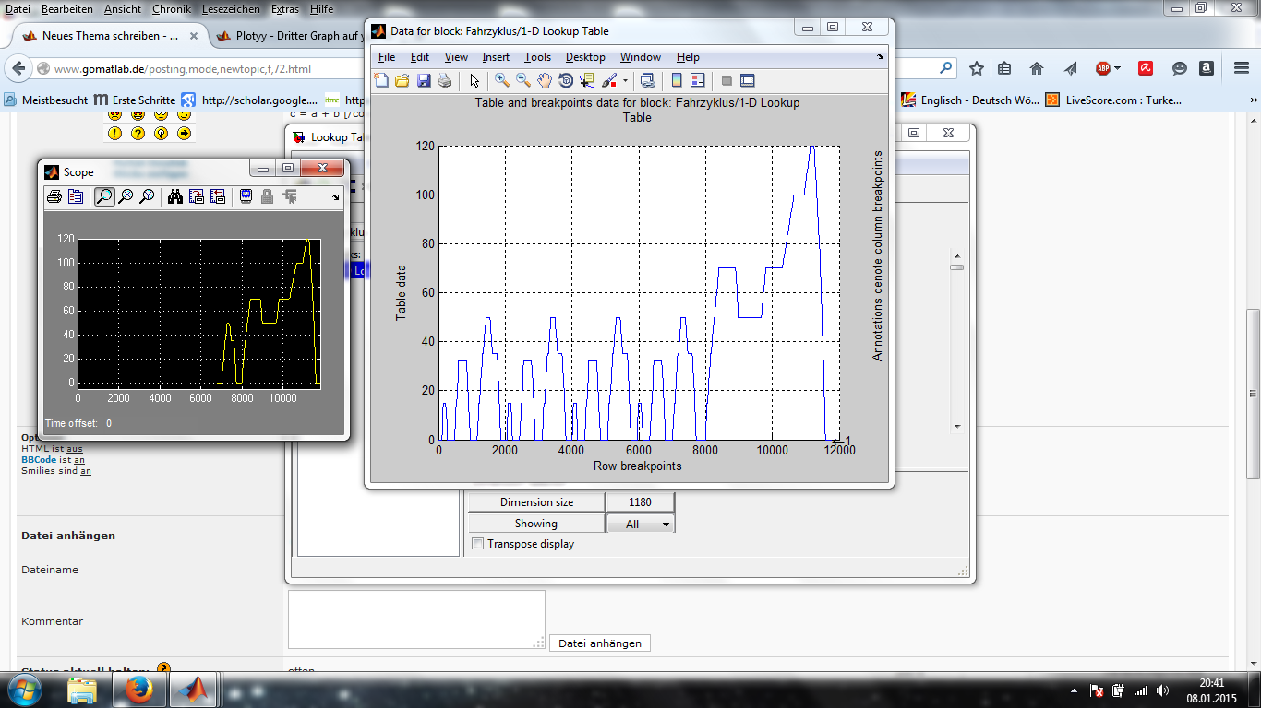Image resolution: width=1261 pixels, height=708 pixels.
Task: Click the Rotate 3D tool
Action: [x=566, y=80]
